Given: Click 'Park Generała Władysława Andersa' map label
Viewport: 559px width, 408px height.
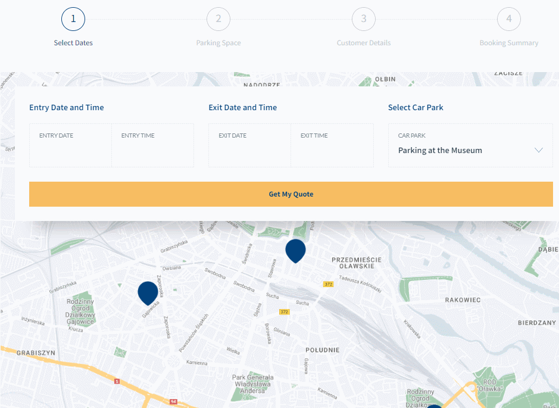Looking at the screenshot, I should tap(253, 384).
